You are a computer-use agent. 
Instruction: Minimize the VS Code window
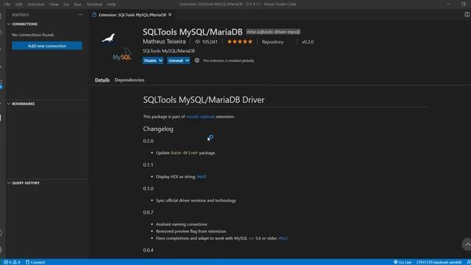[x=449, y=4]
